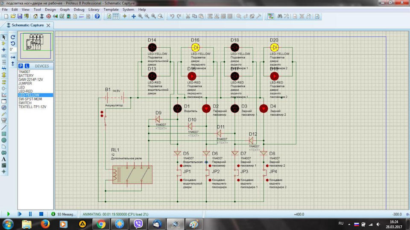Click the Save Project toolbar icon
Screen dimensions: 410x230
point(20,16)
